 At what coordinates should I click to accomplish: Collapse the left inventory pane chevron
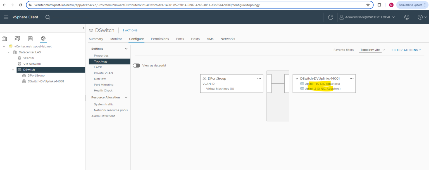tap(83, 28)
